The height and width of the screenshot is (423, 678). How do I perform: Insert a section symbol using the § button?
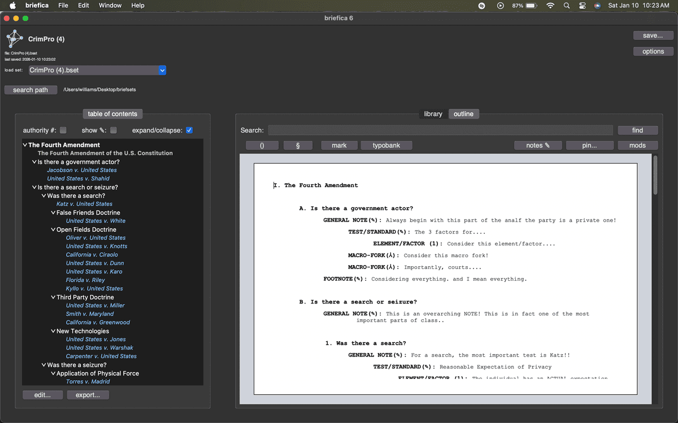(x=298, y=145)
